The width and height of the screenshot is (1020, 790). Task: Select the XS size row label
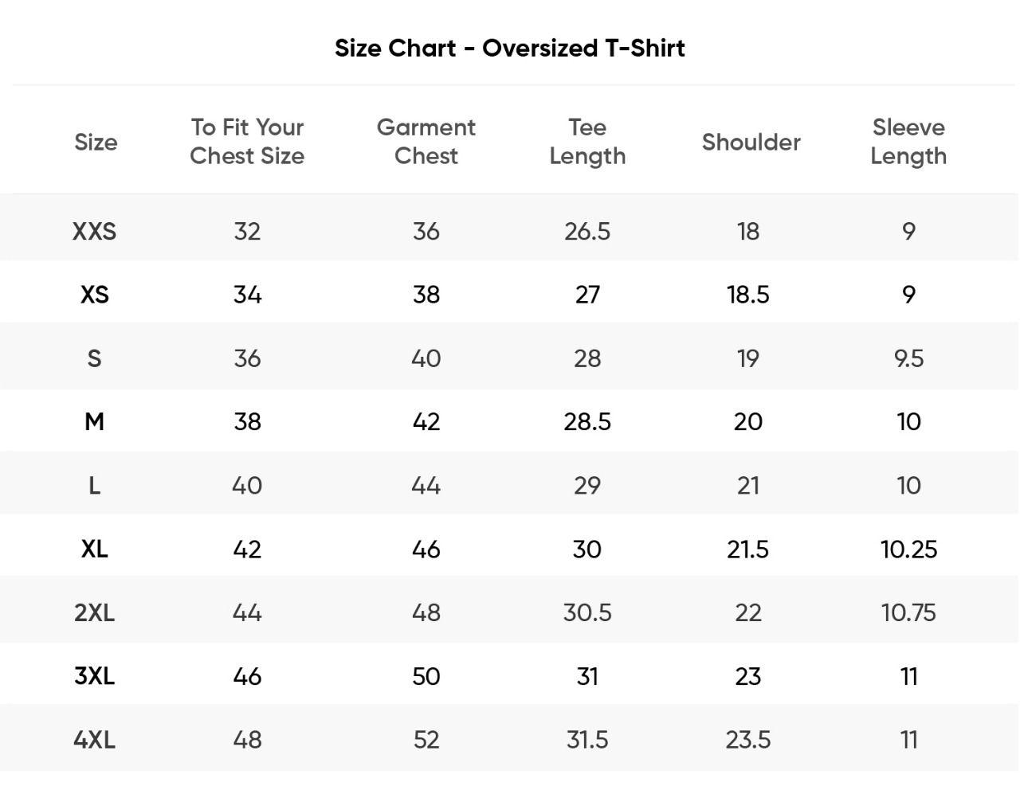coord(94,295)
